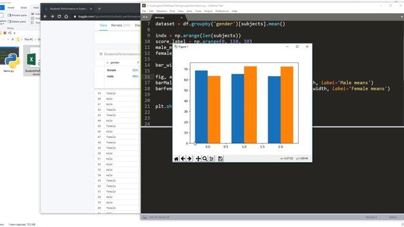Click Python syntax selector in Sublime status bar
The width and height of the screenshot is (404, 227).
(x=393, y=217)
